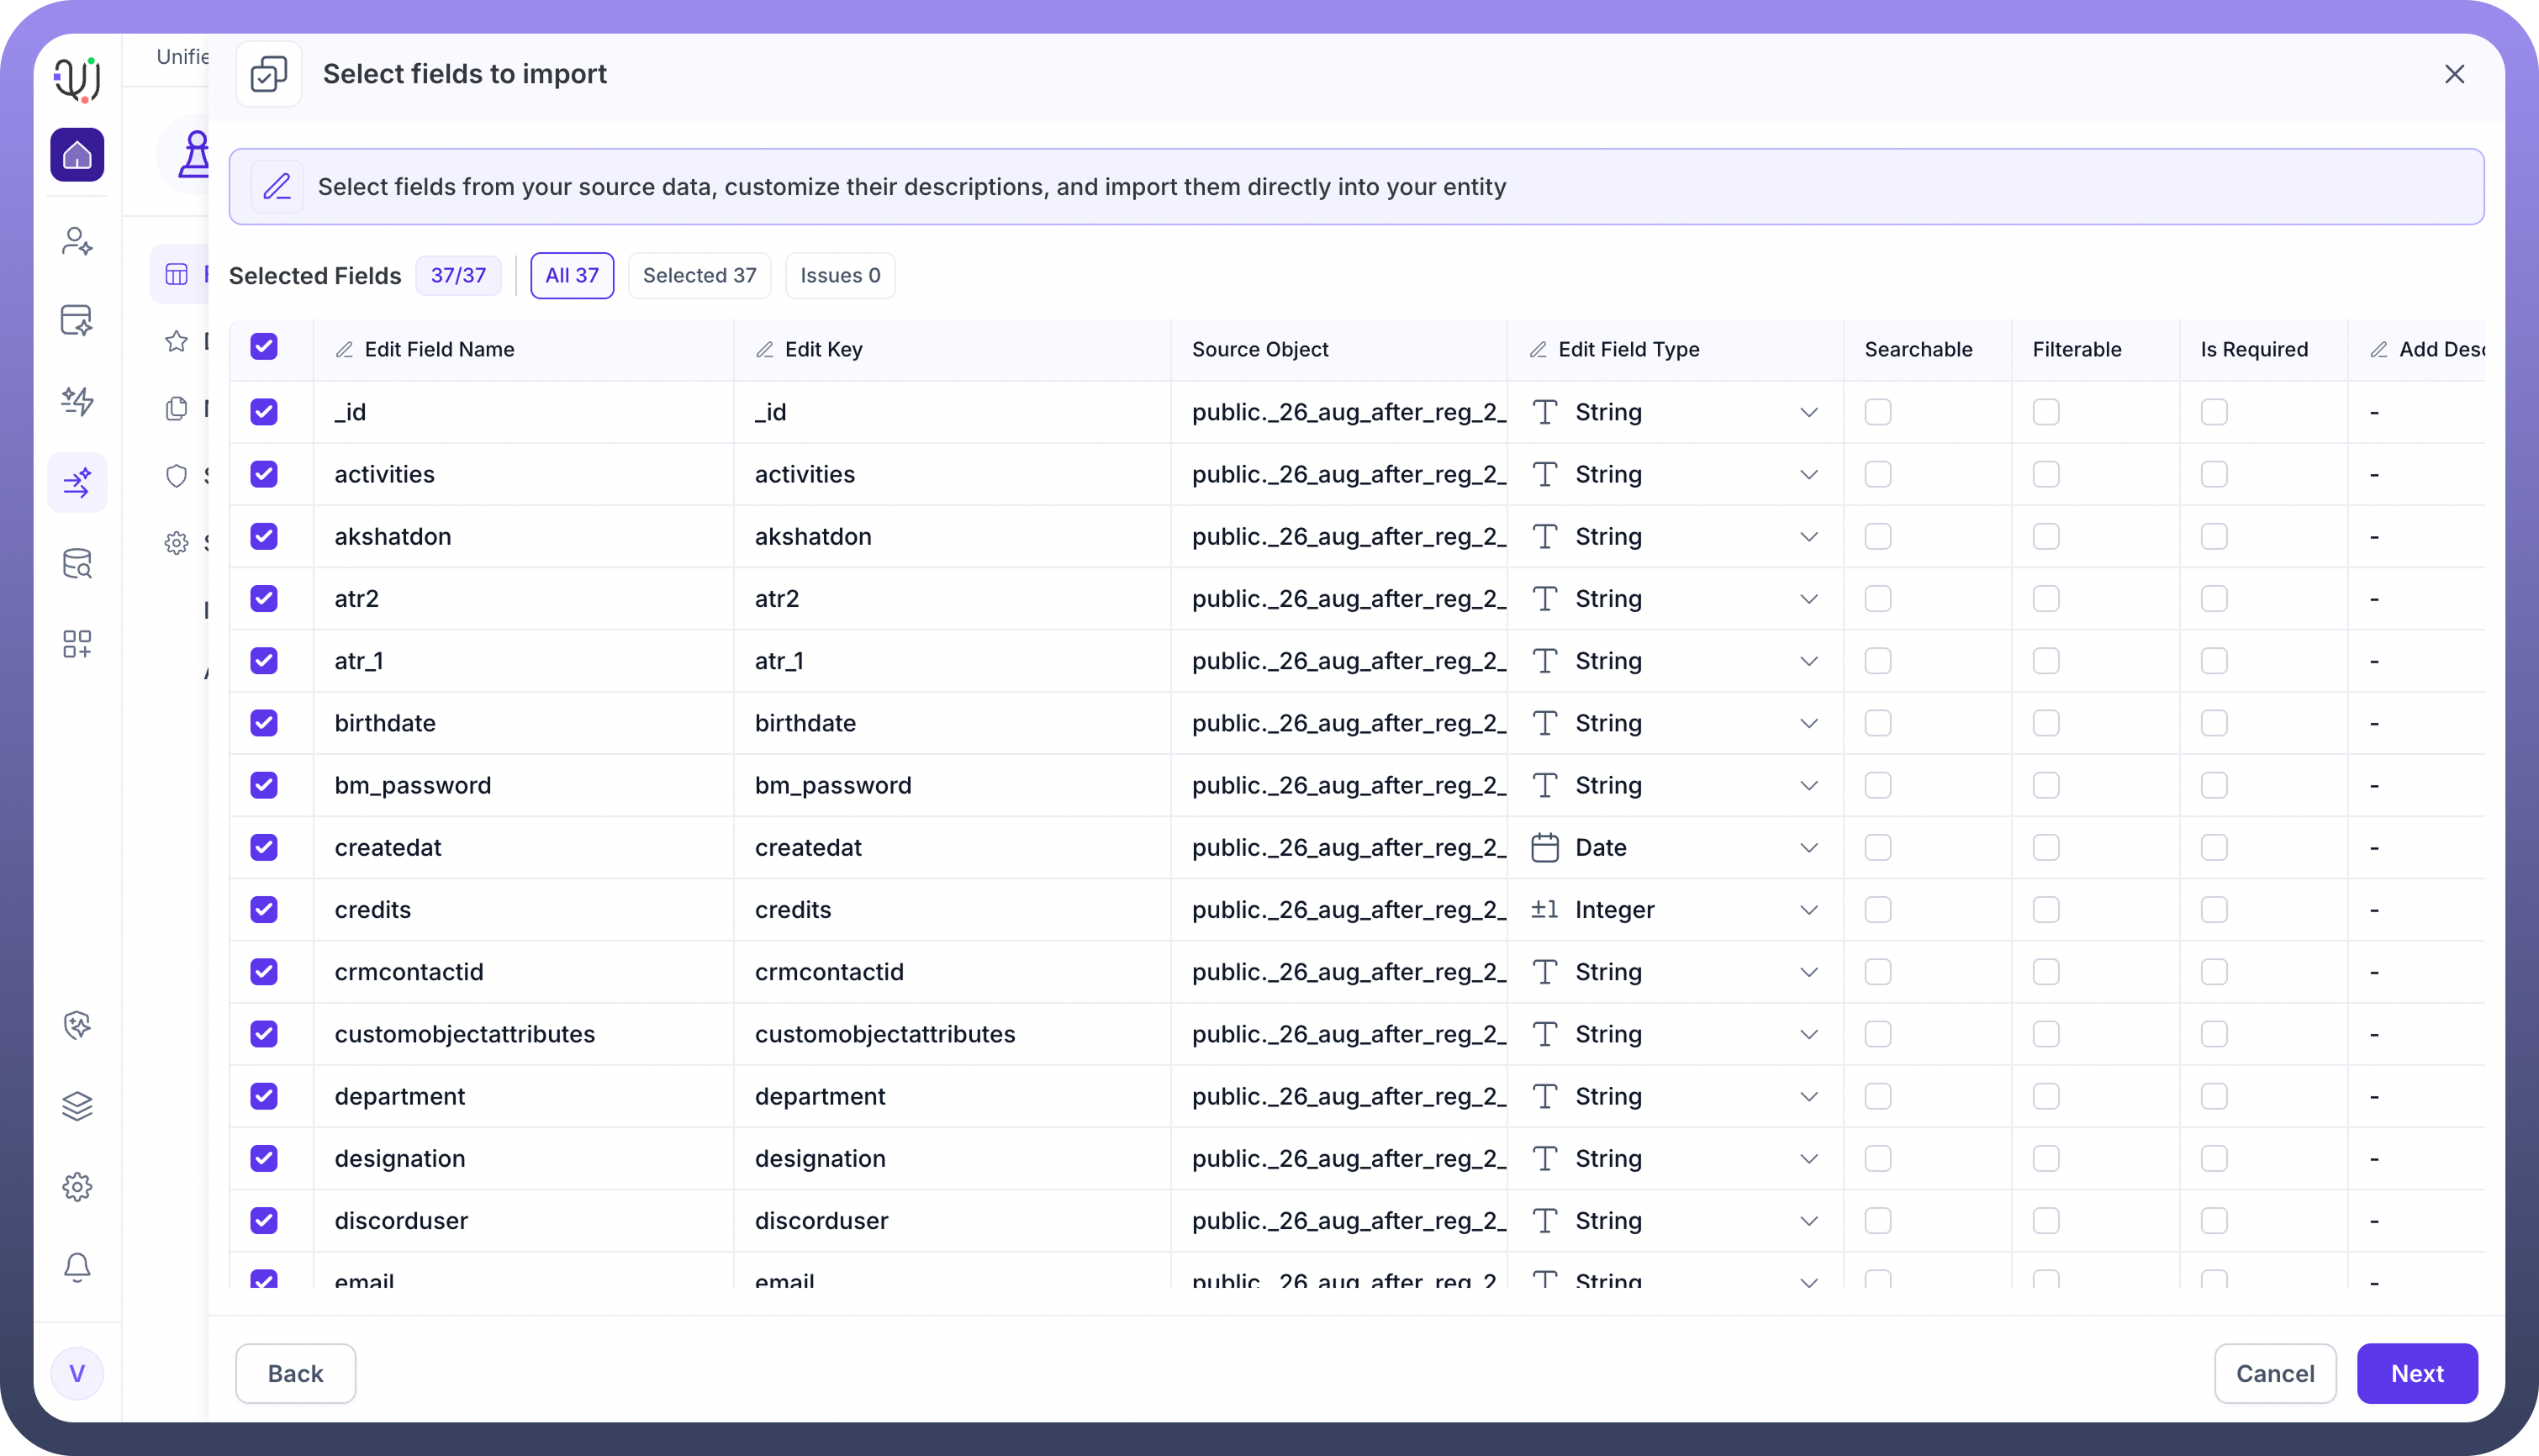This screenshot has height=1456, width=2539.
Task: Switch to the Issues 0 tab
Action: tap(839, 275)
